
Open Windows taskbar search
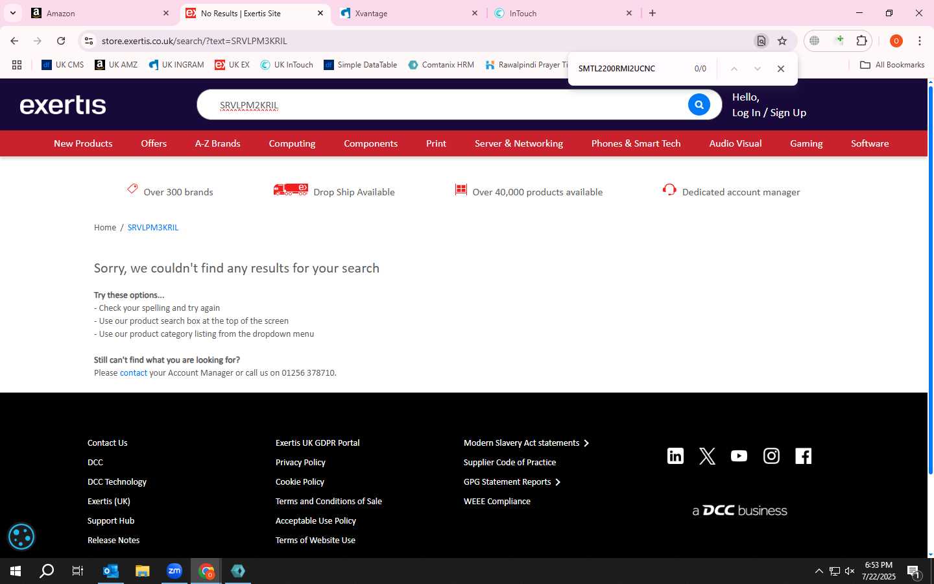pos(47,571)
